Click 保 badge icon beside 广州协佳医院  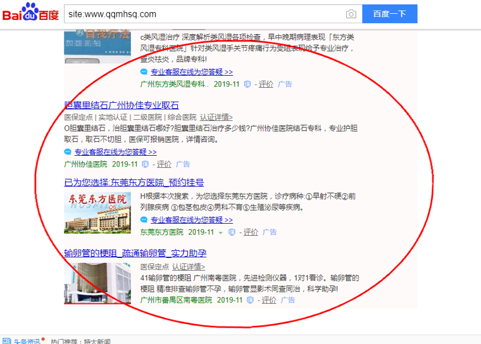pyautogui.click(x=145, y=164)
